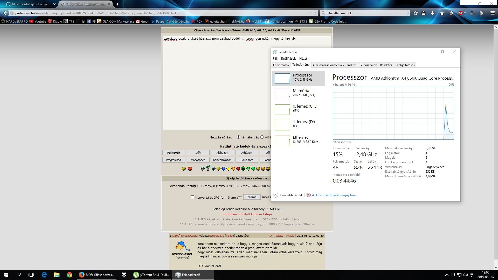Open the Adblock Plus dropdown arrow
Image resolution: width=498 pixels, height=280 pixels.
point(465,13)
